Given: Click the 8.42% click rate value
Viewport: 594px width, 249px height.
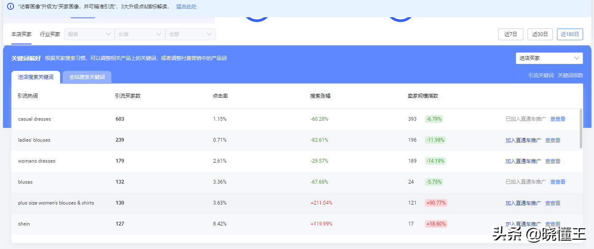Looking at the screenshot, I should pyautogui.click(x=220, y=224).
